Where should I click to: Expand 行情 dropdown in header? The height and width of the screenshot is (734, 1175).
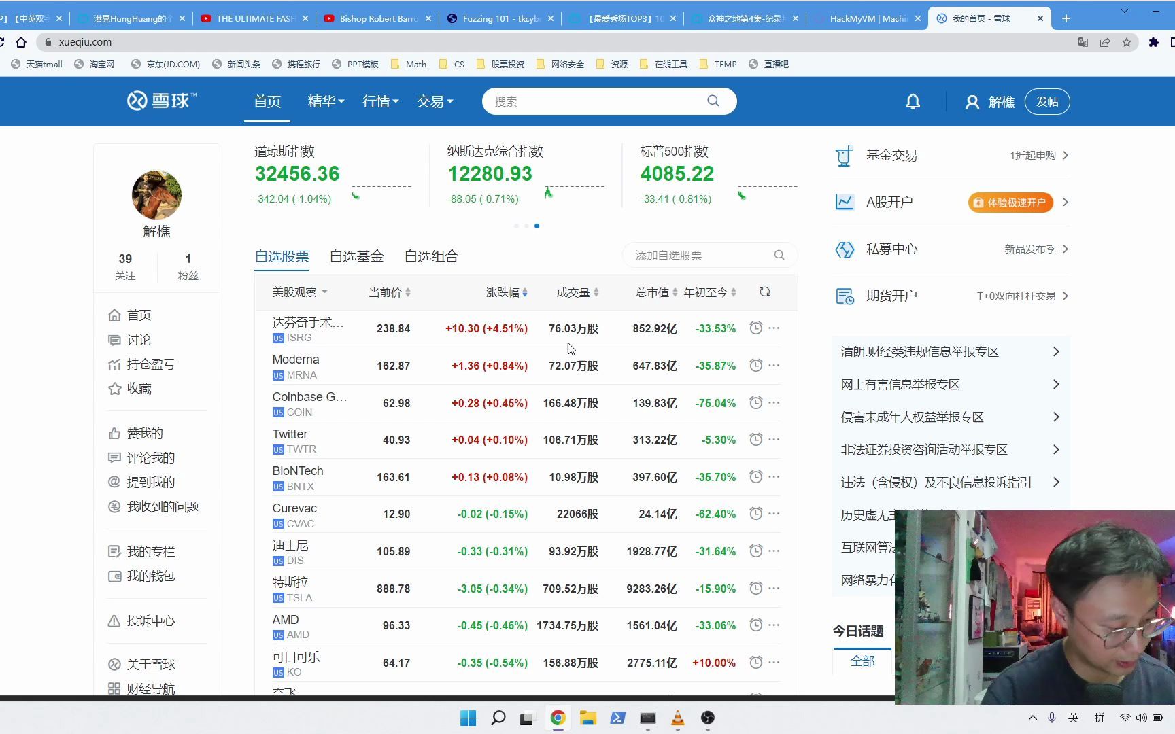click(380, 101)
